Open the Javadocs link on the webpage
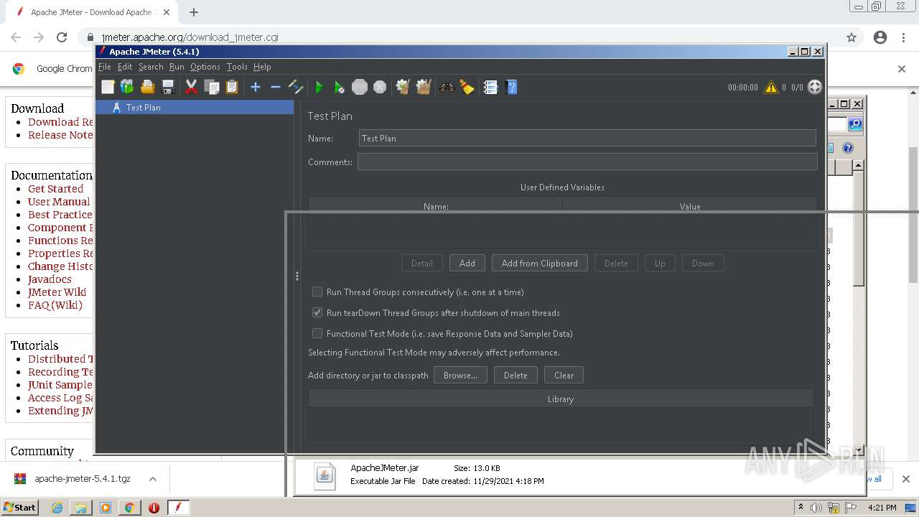 50,279
